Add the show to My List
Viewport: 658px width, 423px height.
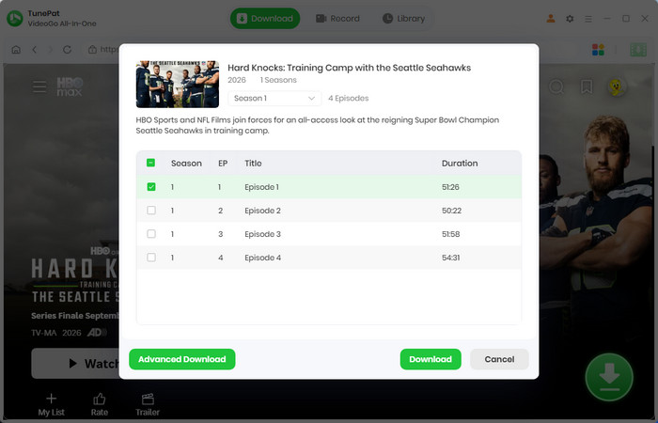(51, 404)
